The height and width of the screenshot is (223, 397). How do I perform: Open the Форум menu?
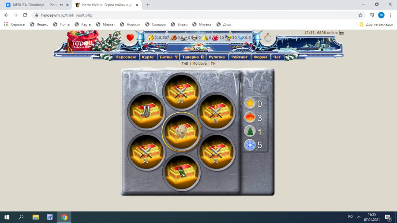pyautogui.click(x=260, y=57)
